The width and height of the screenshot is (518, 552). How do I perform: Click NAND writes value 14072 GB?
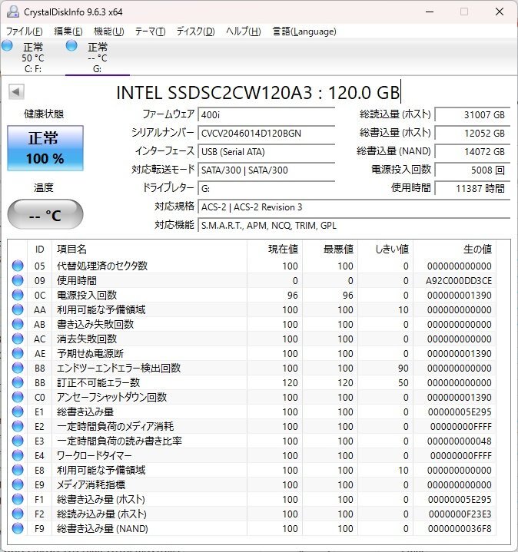click(x=473, y=152)
